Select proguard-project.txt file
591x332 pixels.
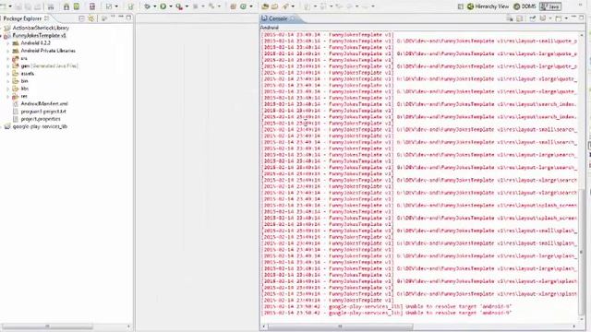[43, 112]
